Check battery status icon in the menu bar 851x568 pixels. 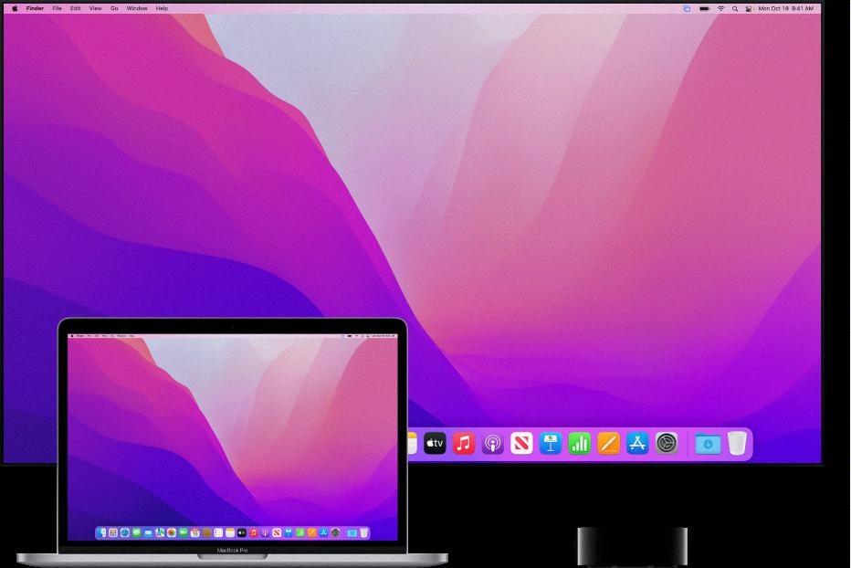click(x=705, y=9)
